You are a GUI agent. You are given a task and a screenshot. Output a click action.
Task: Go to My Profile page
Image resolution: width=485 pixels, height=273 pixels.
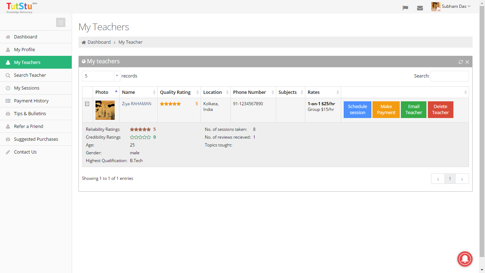coord(36,50)
